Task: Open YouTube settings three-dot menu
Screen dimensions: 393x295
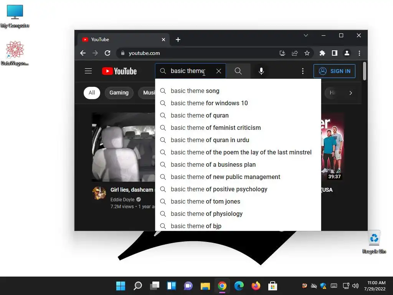Action: (x=303, y=71)
